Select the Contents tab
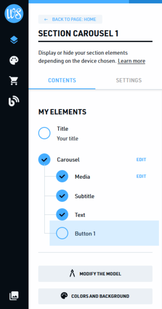 (62, 81)
